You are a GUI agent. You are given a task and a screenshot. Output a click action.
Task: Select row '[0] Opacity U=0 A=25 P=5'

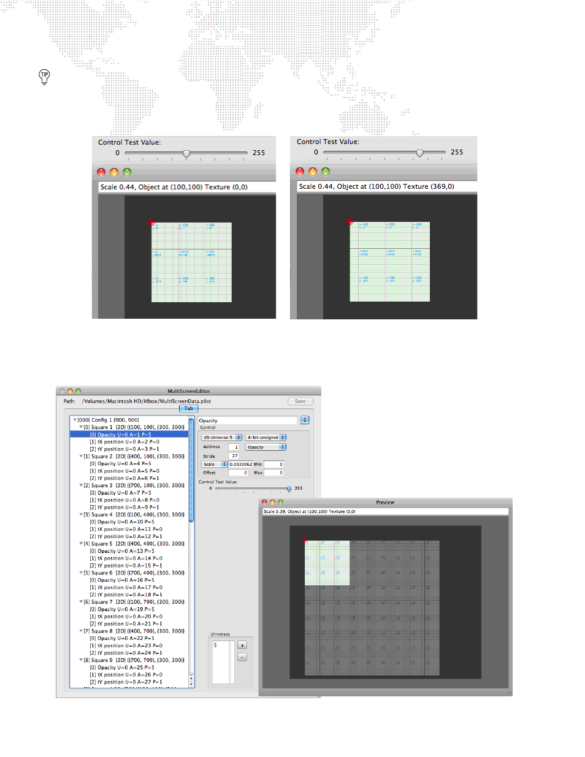[x=129, y=668]
